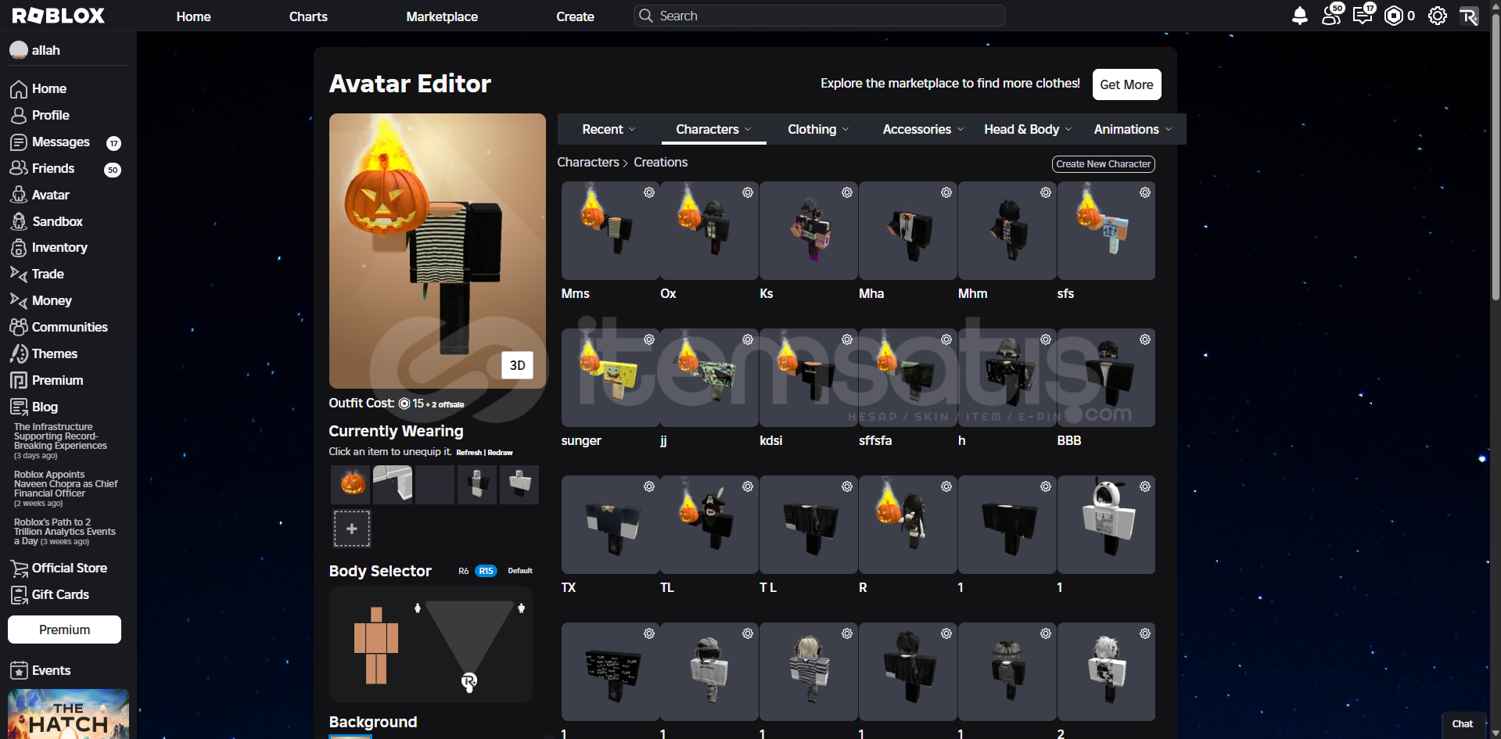Image resolution: width=1501 pixels, height=739 pixels.
Task: Click the Roblox logo
Action: click(x=59, y=16)
